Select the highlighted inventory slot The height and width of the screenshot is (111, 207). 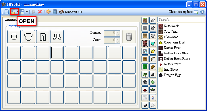[x=57, y=53]
